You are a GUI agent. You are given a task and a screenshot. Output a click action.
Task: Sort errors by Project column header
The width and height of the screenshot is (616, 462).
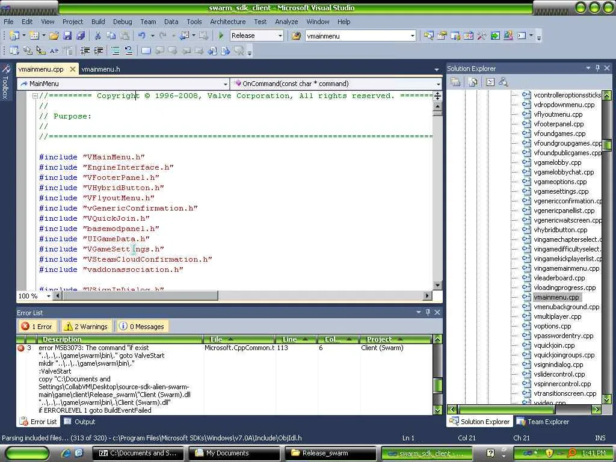396,339
